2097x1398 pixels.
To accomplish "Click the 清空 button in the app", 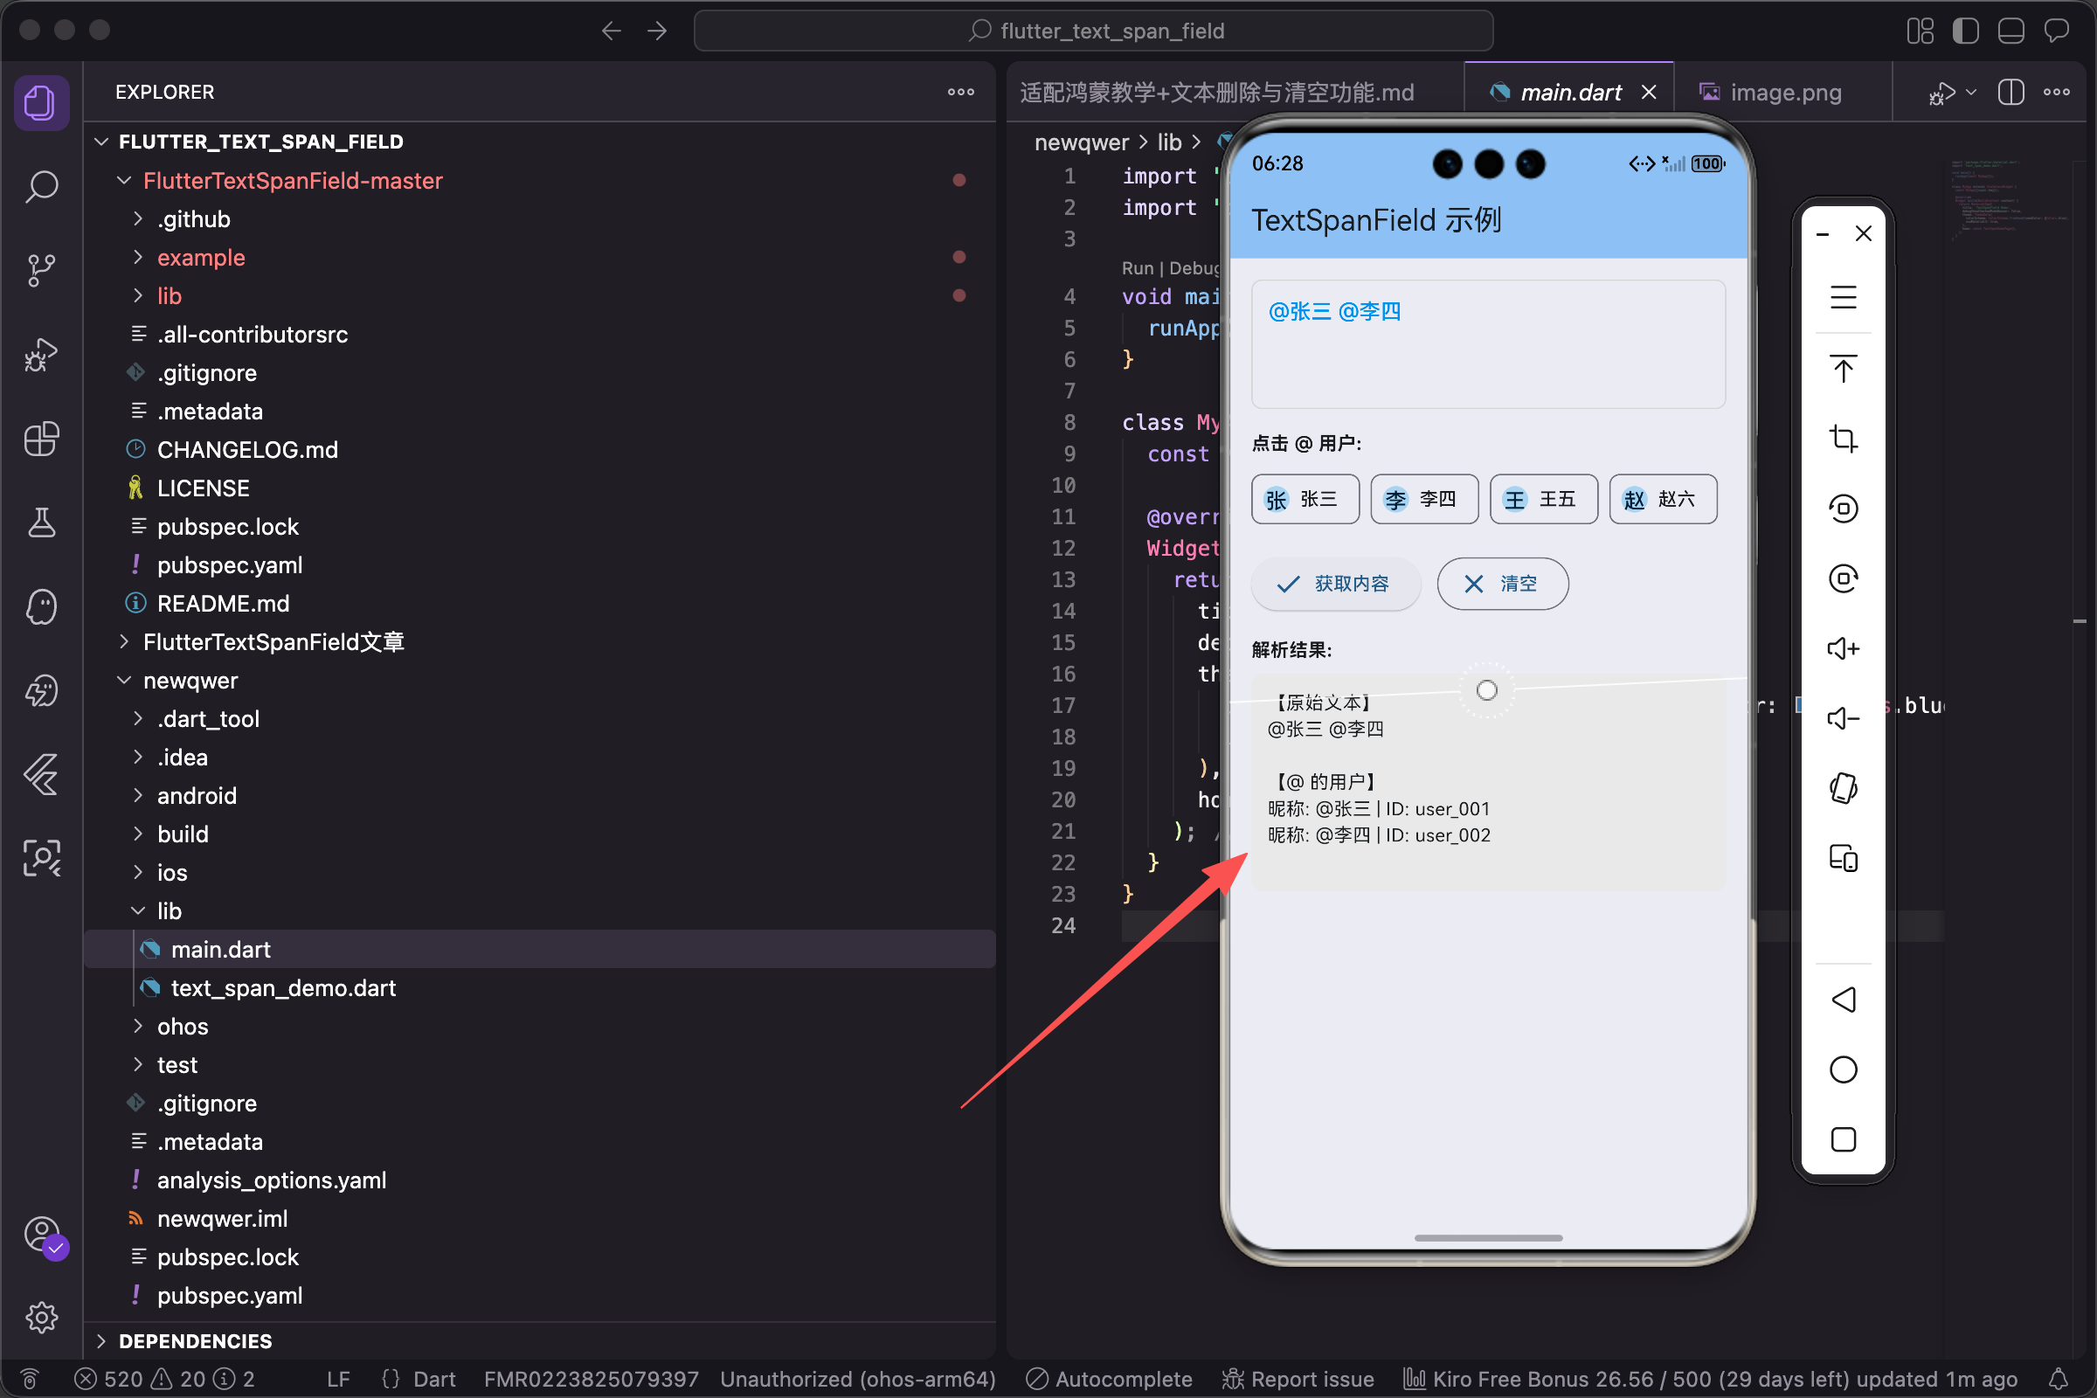I will pyautogui.click(x=1502, y=584).
